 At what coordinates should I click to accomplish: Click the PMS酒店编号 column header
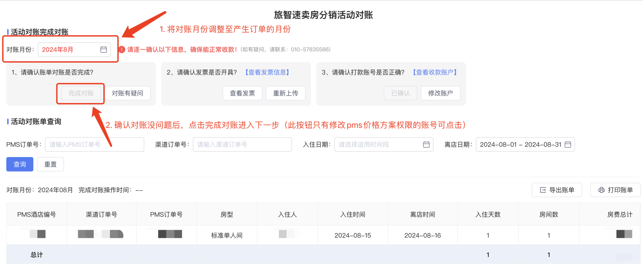pos(37,215)
